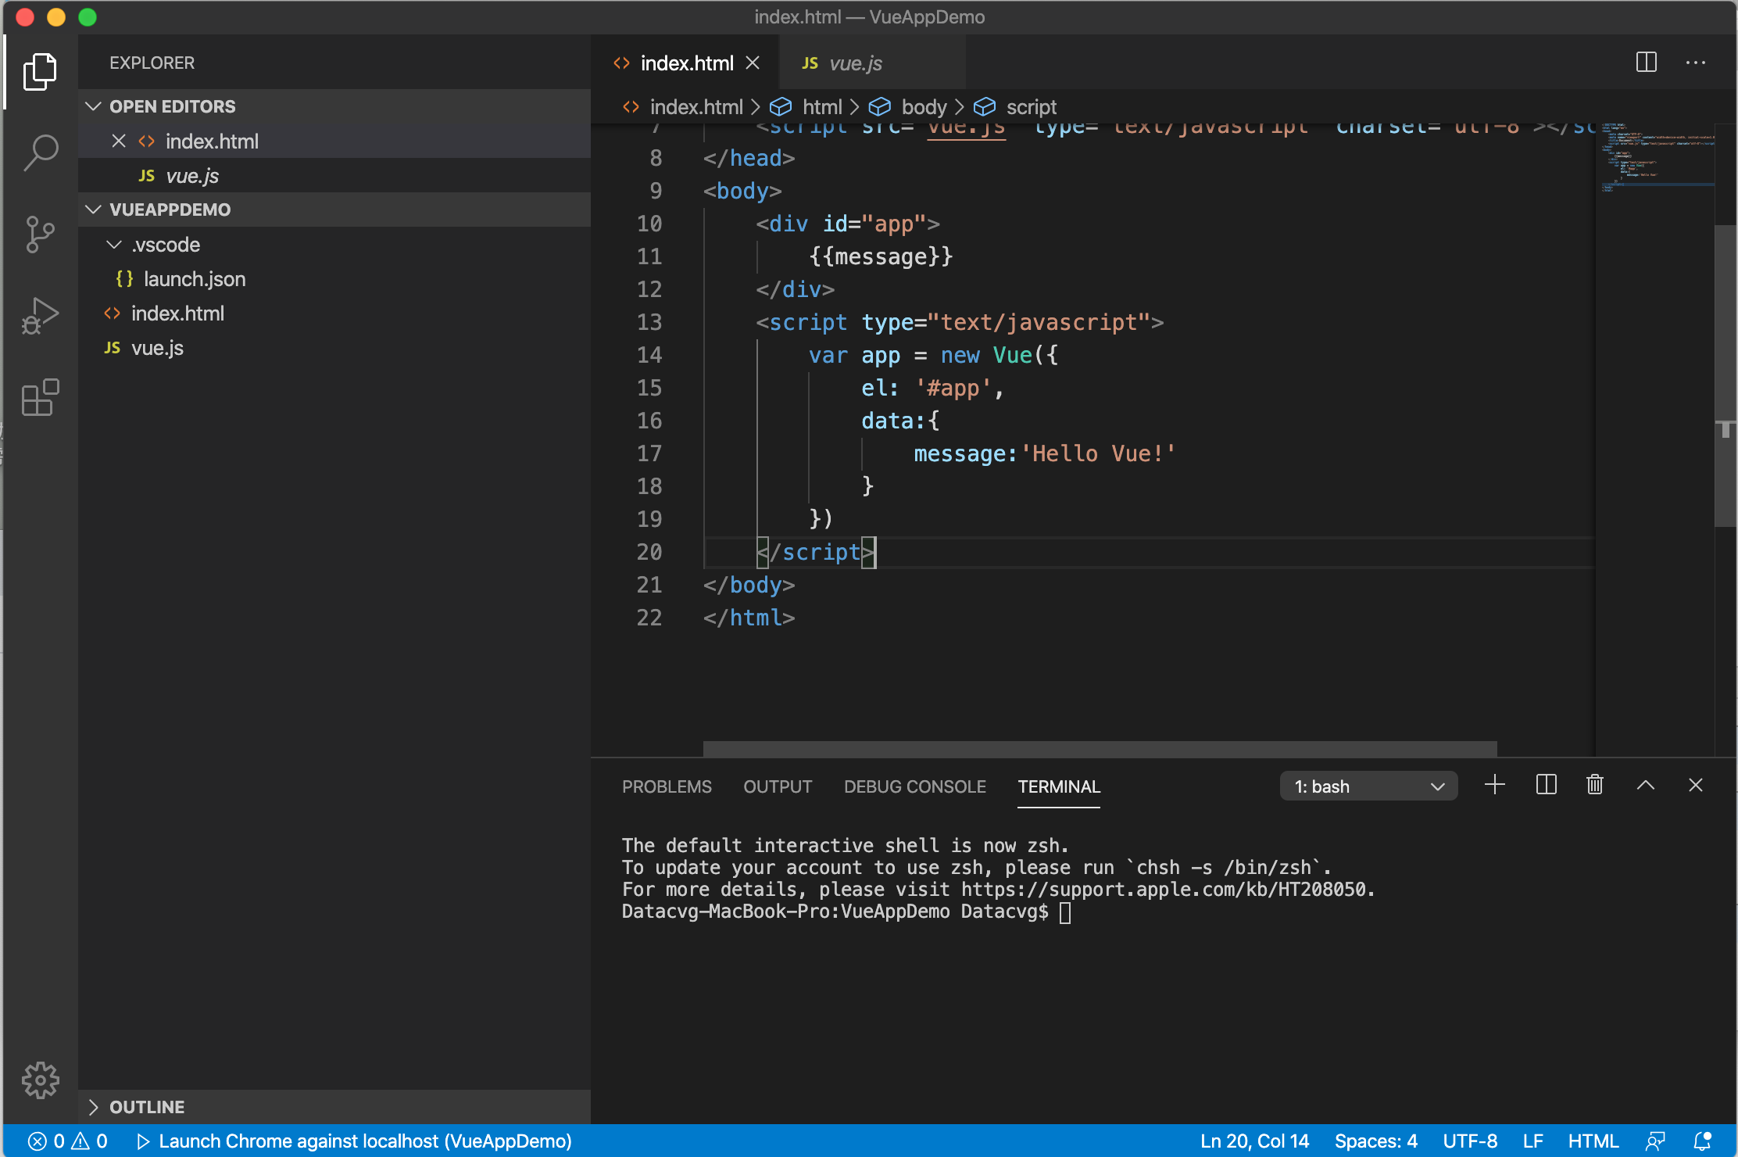Viewport: 1738px width, 1157px height.
Task: Open settings via the gear icon
Action: coord(41,1080)
